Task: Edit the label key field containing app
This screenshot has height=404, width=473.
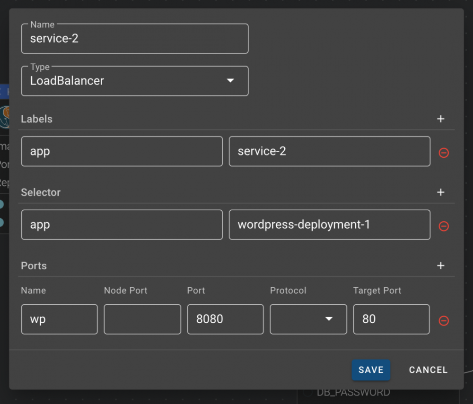Action: point(122,151)
